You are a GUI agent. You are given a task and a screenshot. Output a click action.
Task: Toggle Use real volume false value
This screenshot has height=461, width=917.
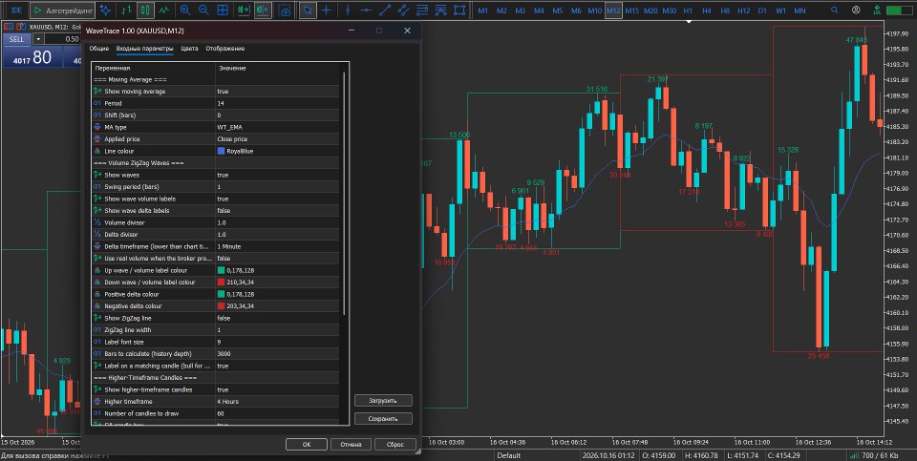(x=277, y=259)
